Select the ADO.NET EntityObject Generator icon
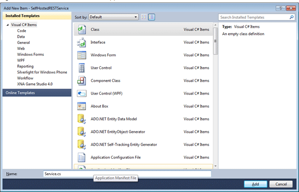Image resolution: width=299 pixels, height=192 pixels. tap(81, 132)
